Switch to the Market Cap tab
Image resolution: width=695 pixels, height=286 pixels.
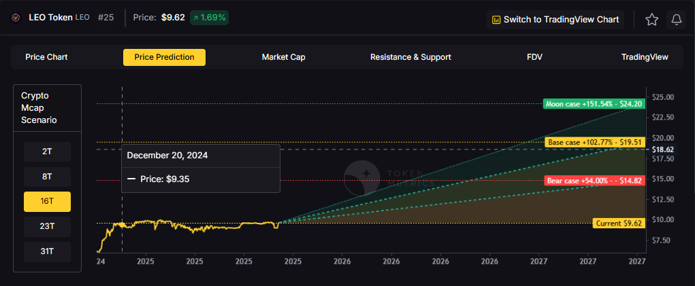283,57
